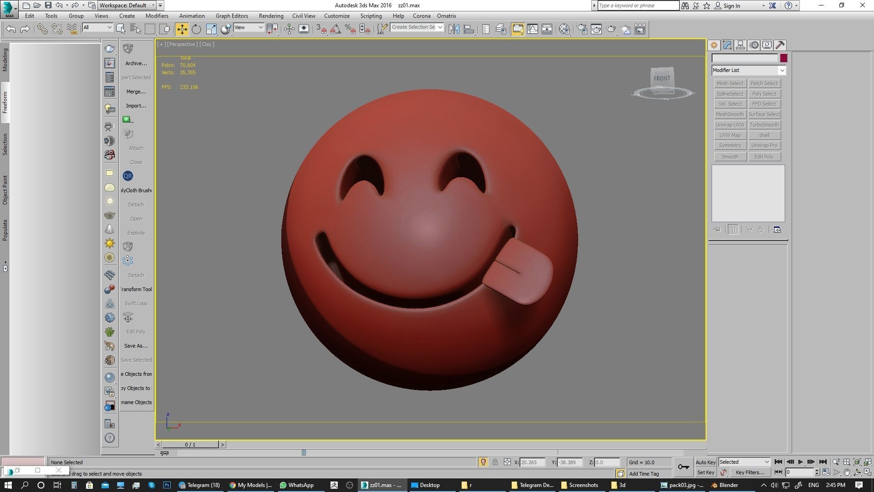Click the Key Filters... button
This screenshot has height=492, width=874.
(x=750, y=472)
